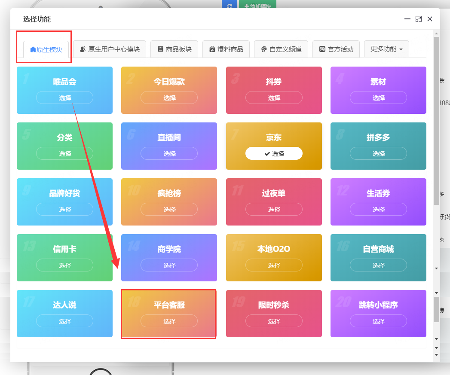Choose 选择 under 限时秒杀

[274, 321]
